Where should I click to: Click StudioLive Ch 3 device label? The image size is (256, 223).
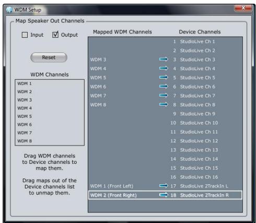(x=197, y=60)
